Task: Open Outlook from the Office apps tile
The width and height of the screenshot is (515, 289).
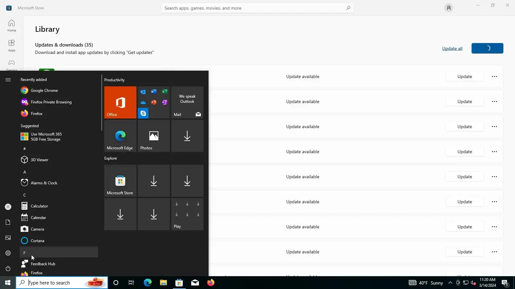Action: coord(143,92)
